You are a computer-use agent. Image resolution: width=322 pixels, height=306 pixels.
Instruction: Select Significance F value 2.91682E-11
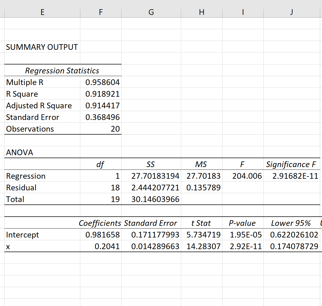[x=292, y=176]
